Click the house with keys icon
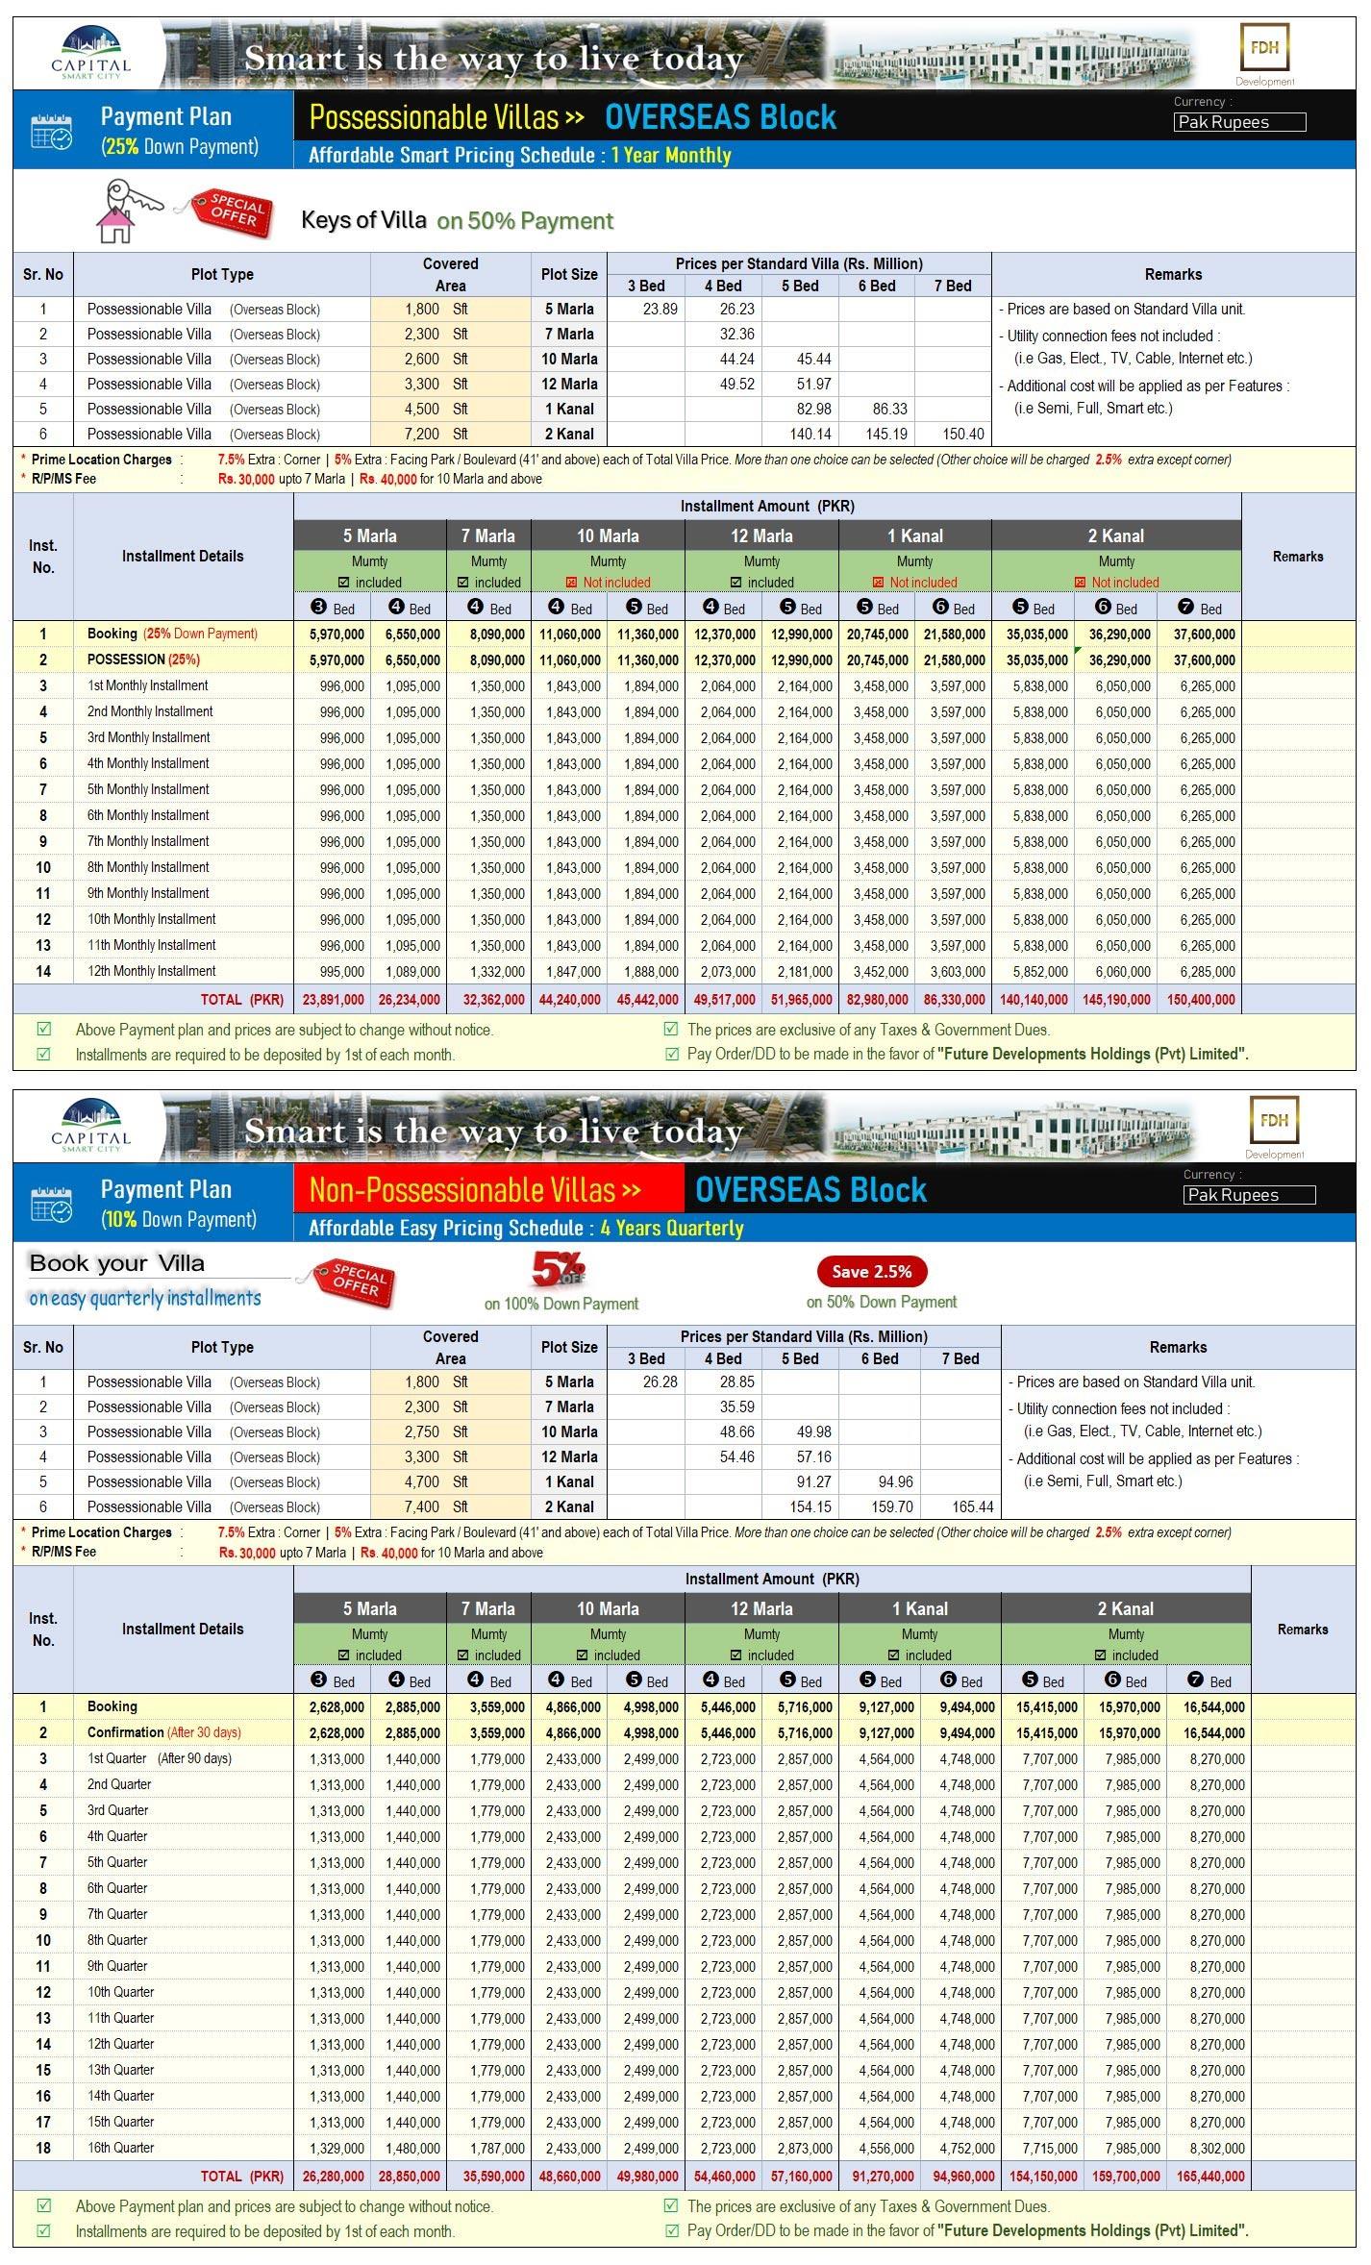Image resolution: width=1371 pixels, height=2265 pixels. tap(125, 212)
